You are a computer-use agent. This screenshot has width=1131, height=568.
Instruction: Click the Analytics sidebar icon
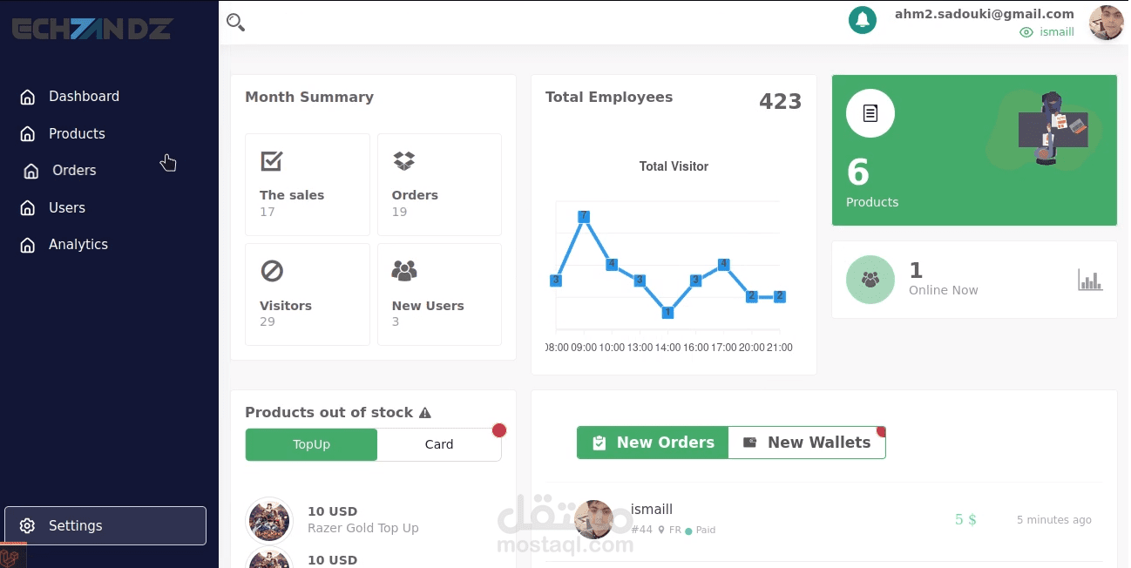pyautogui.click(x=26, y=244)
